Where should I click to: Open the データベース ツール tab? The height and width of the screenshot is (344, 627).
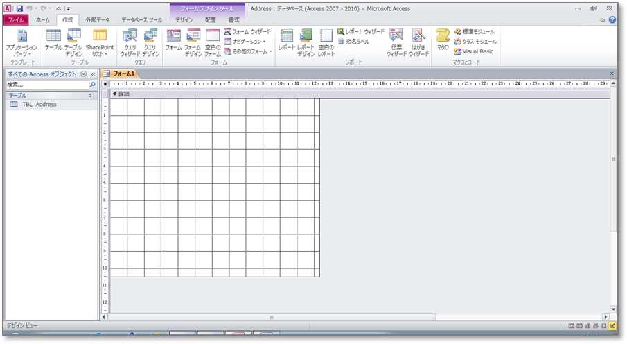tap(141, 20)
